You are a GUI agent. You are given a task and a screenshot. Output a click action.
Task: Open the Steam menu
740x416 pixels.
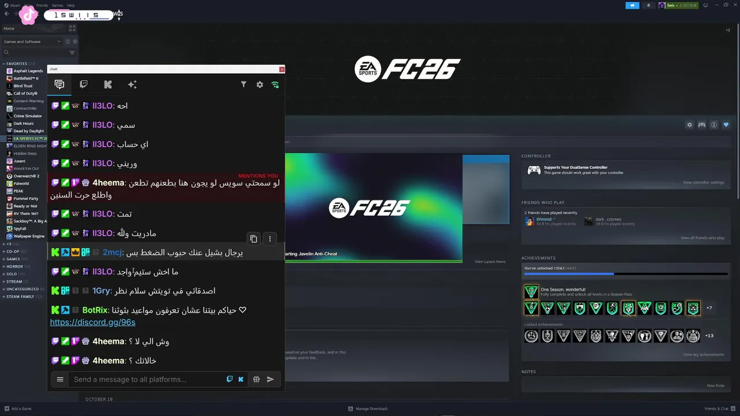pyautogui.click(x=15, y=5)
